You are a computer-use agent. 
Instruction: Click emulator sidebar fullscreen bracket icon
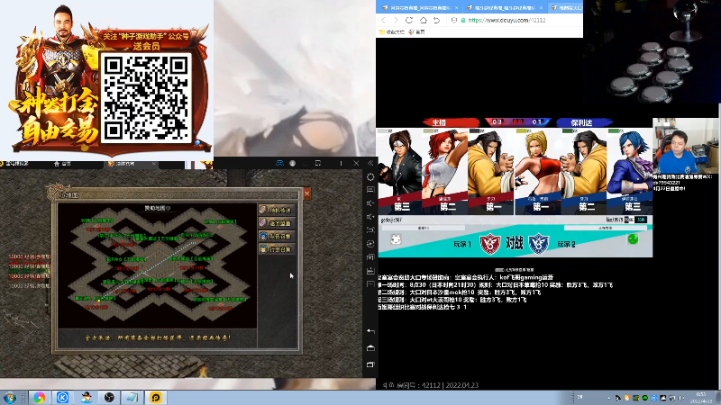370,230
